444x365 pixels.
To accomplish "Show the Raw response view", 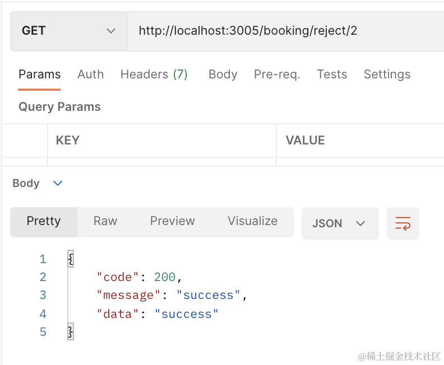I will (105, 221).
